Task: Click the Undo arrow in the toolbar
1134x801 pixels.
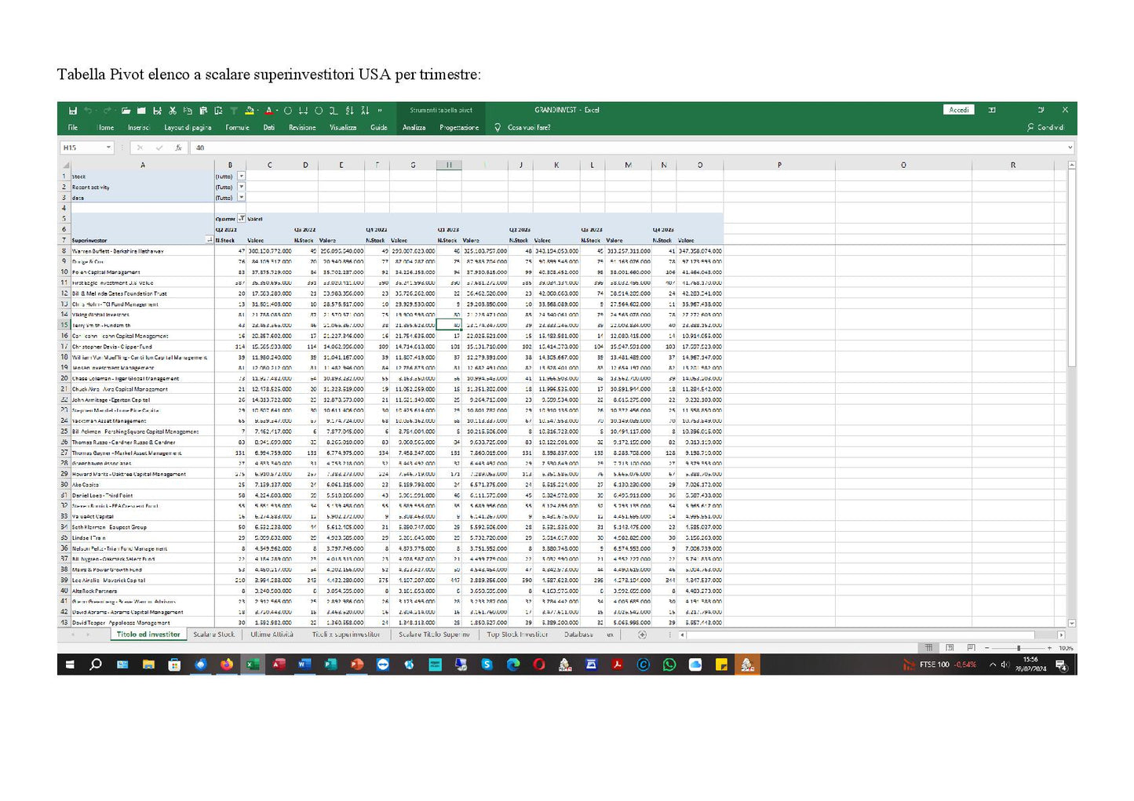Action: [x=88, y=111]
